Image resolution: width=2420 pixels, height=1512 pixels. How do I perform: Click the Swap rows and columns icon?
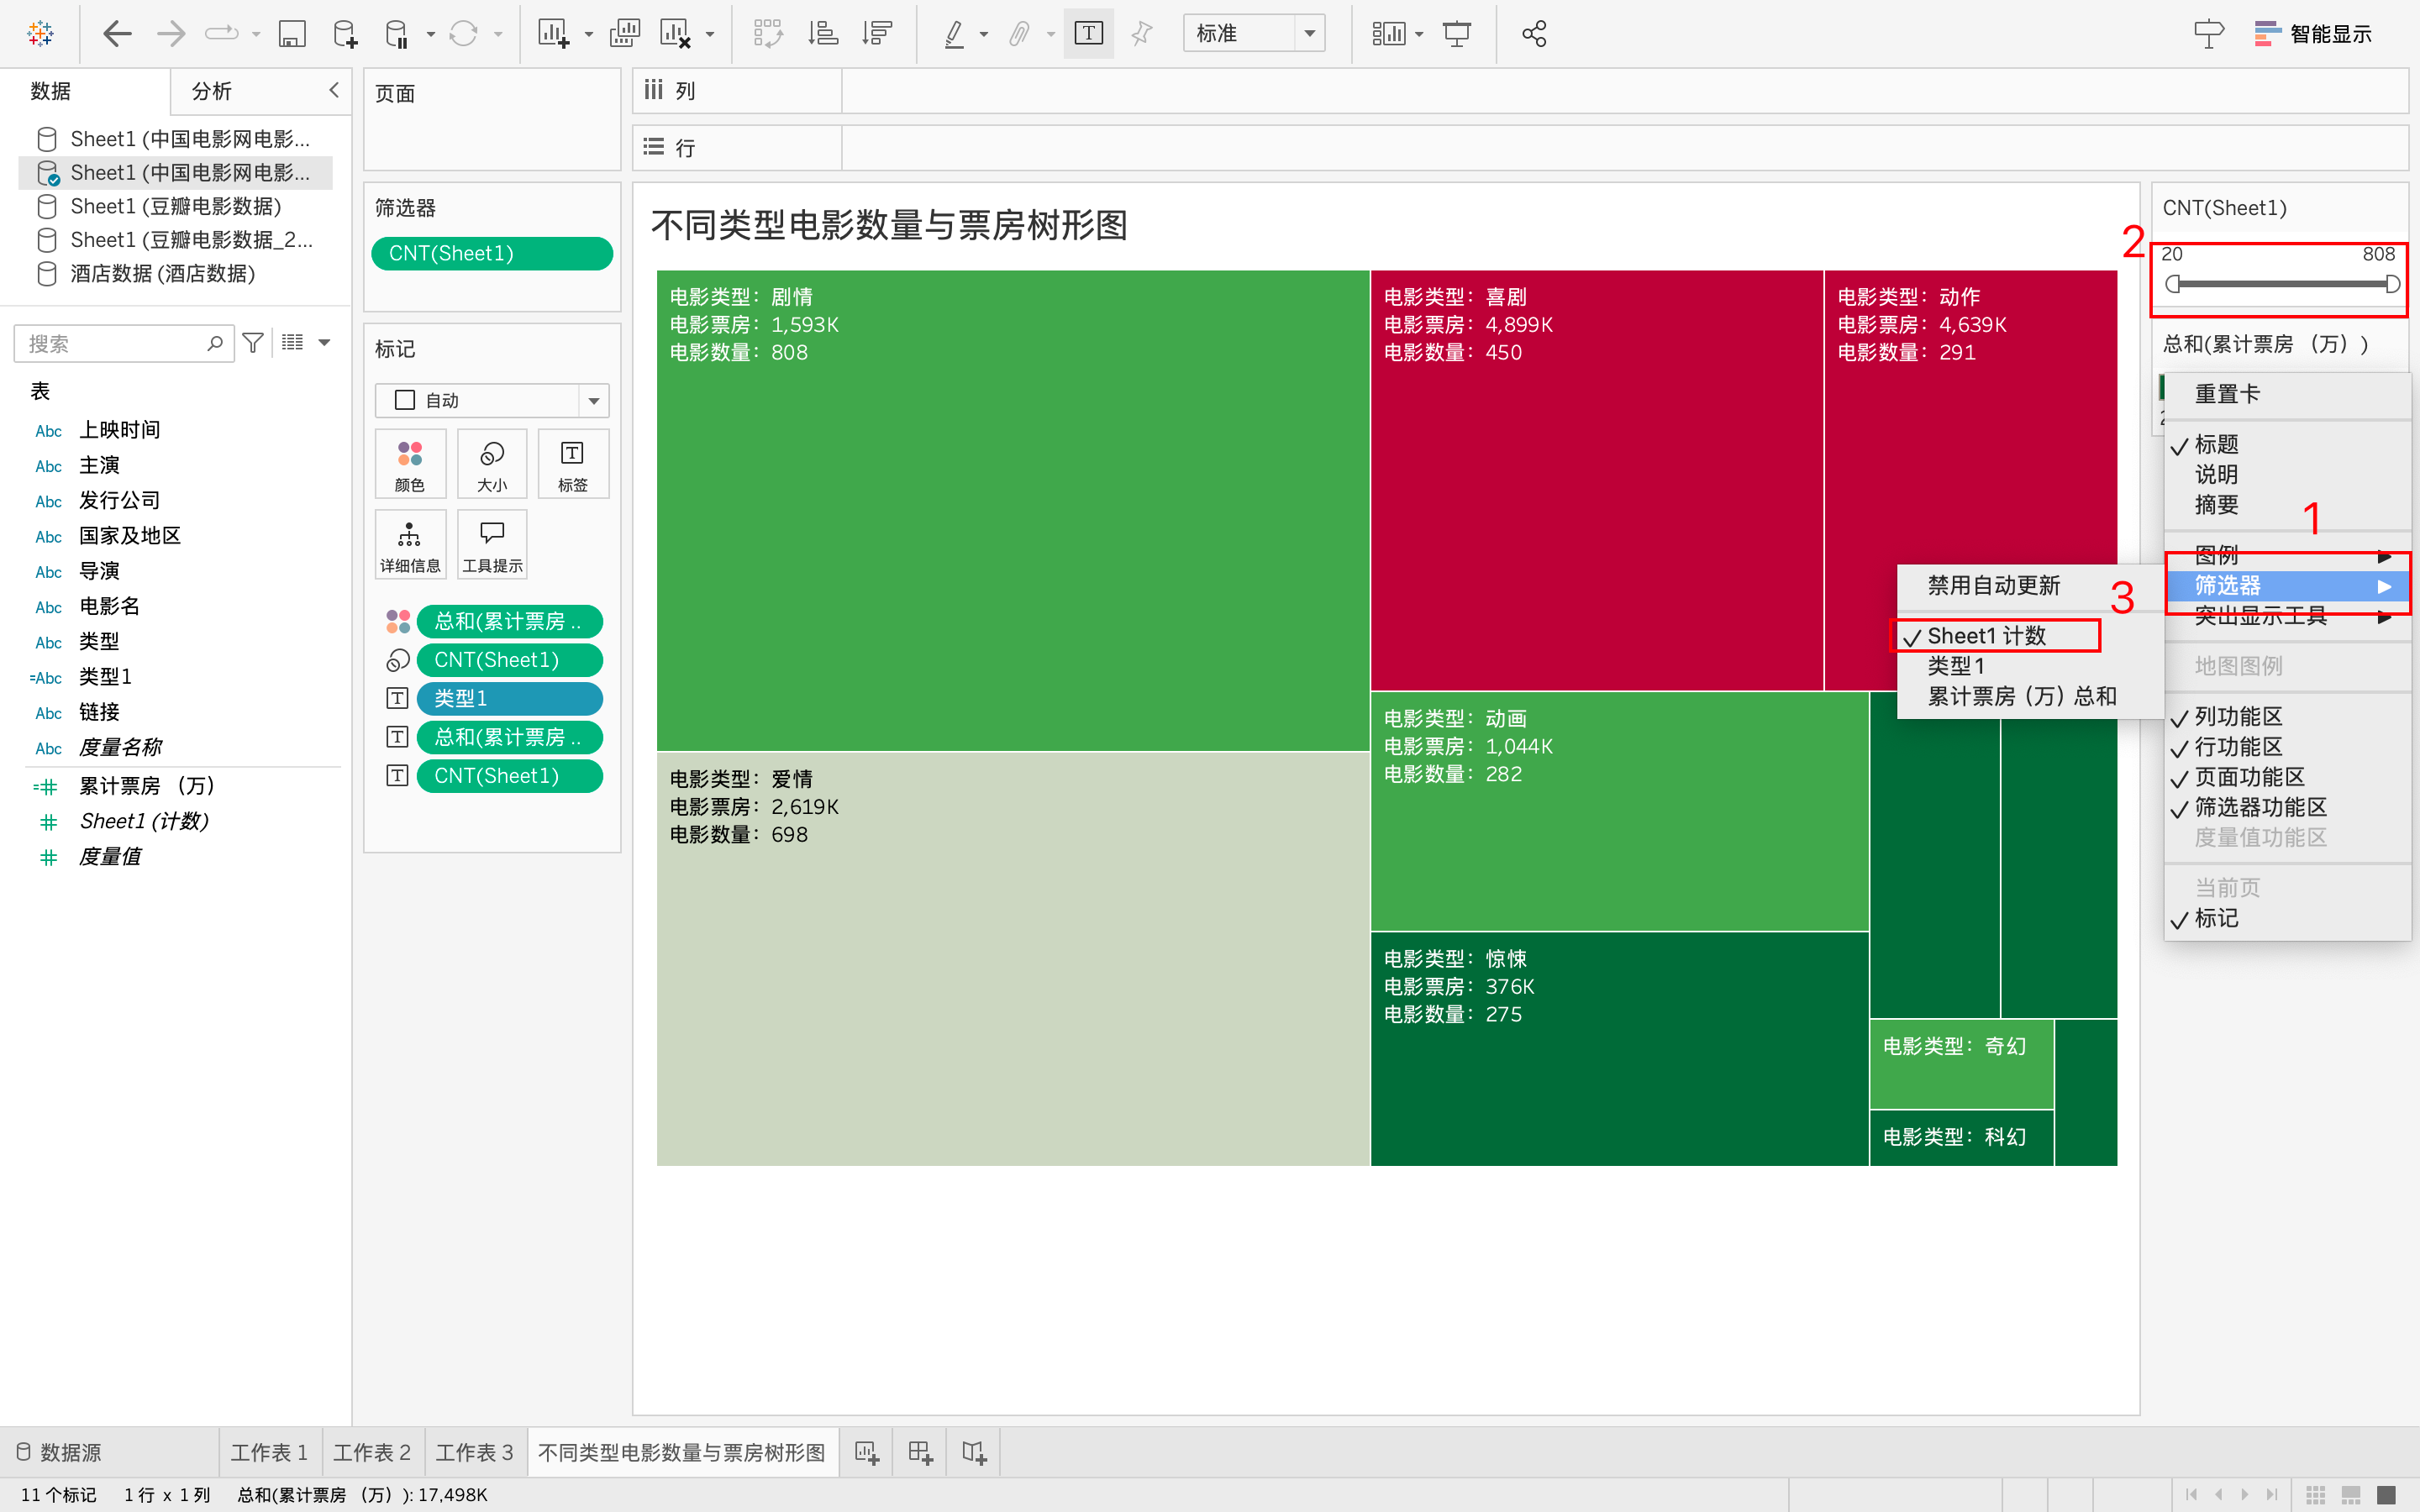click(x=768, y=34)
